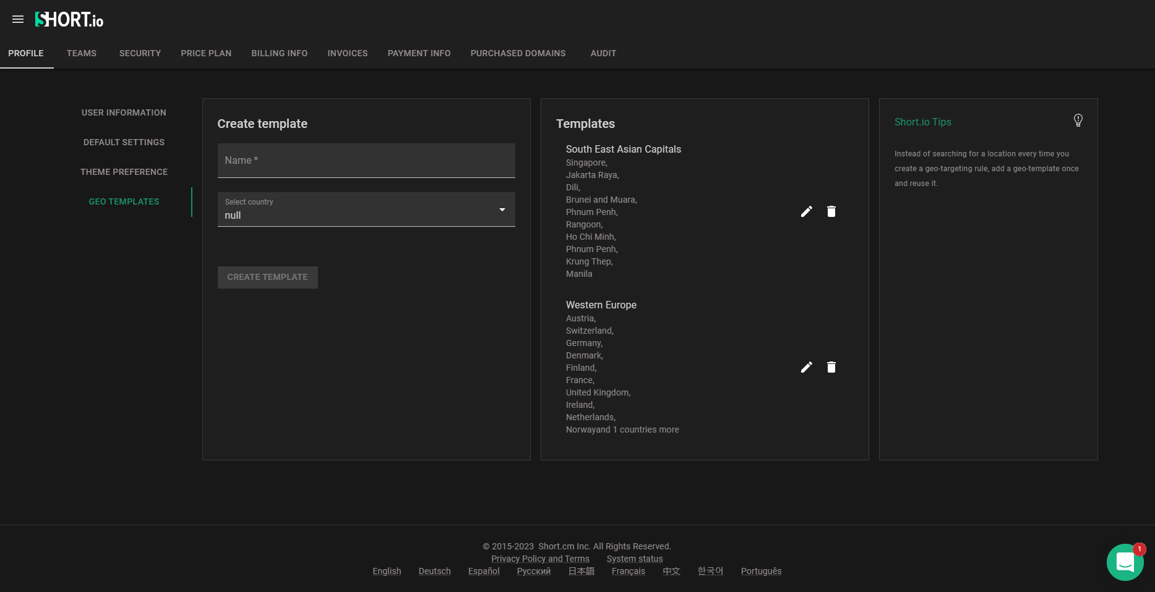
Task: Click the South East Asian Capitals title
Action: 624,149
